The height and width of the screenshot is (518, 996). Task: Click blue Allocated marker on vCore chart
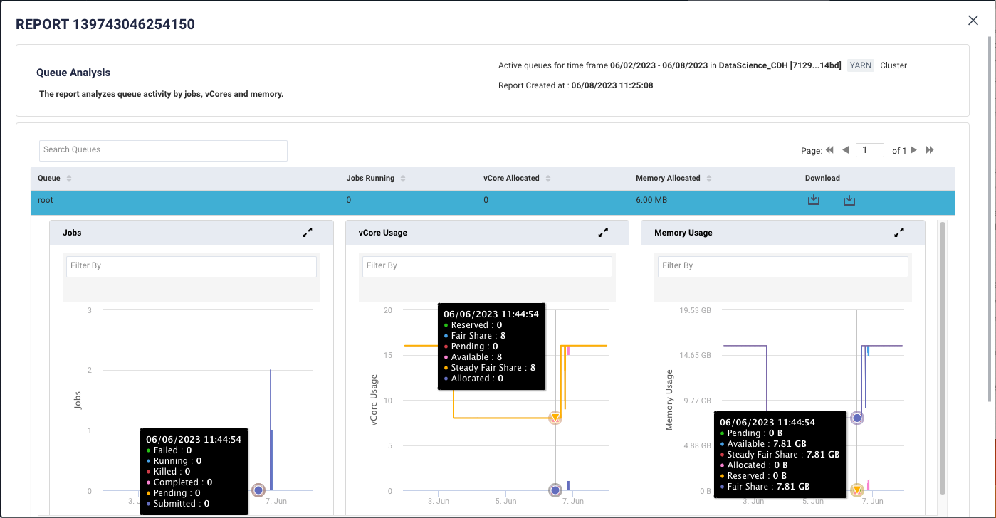(x=555, y=490)
